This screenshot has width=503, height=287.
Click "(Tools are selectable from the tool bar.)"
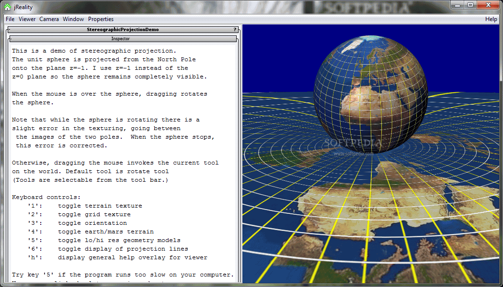click(x=90, y=180)
